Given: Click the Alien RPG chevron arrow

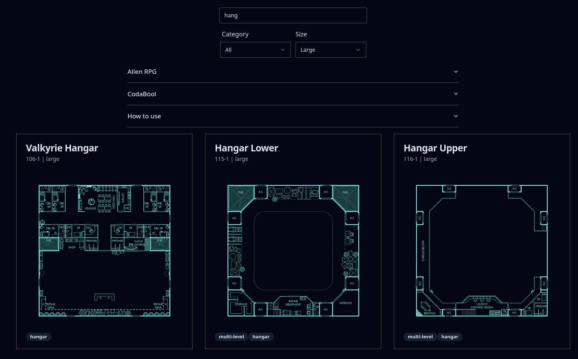Looking at the screenshot, I should point(456,72).
